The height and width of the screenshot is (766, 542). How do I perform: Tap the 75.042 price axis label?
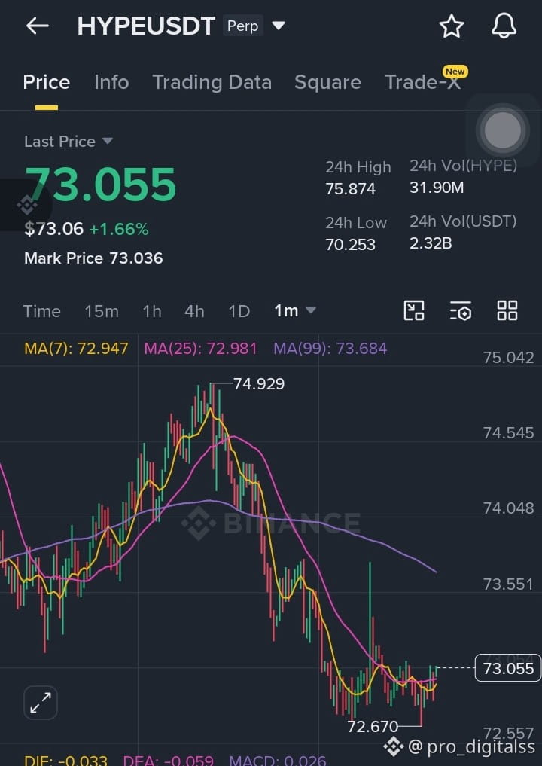point(508,358)
